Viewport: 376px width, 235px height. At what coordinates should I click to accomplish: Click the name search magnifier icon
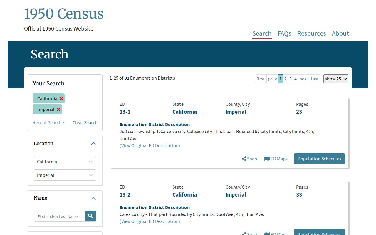point(90,216)
